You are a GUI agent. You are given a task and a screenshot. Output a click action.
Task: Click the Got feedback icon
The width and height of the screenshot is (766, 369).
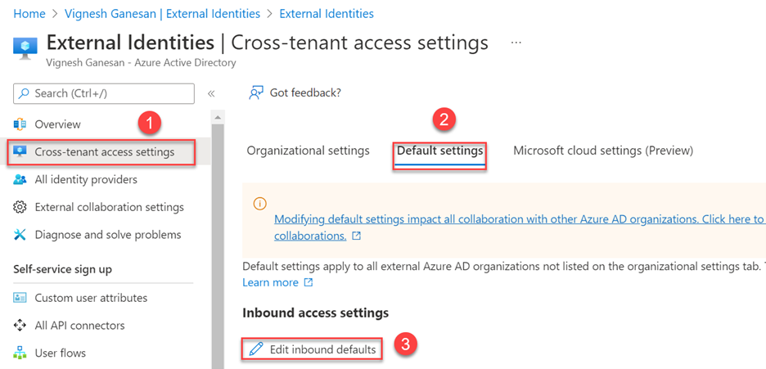(256, 93)
